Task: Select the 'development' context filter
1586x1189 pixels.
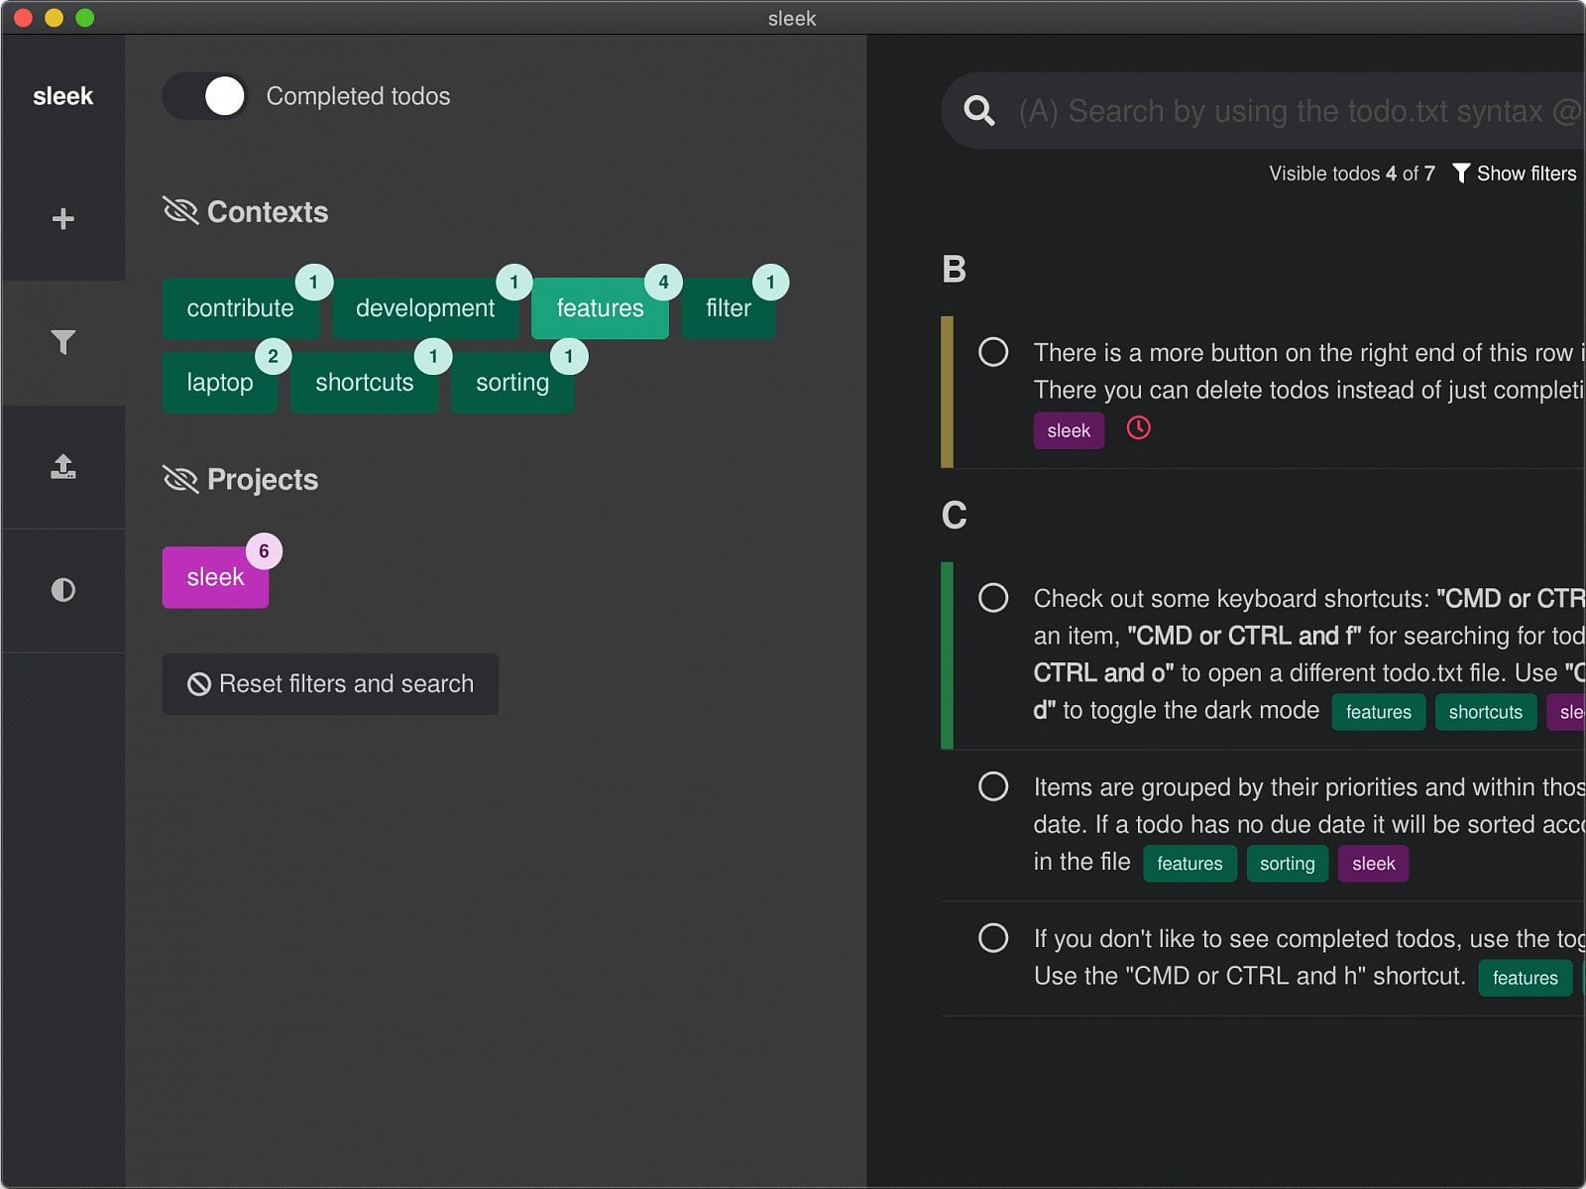Action: 424,308
